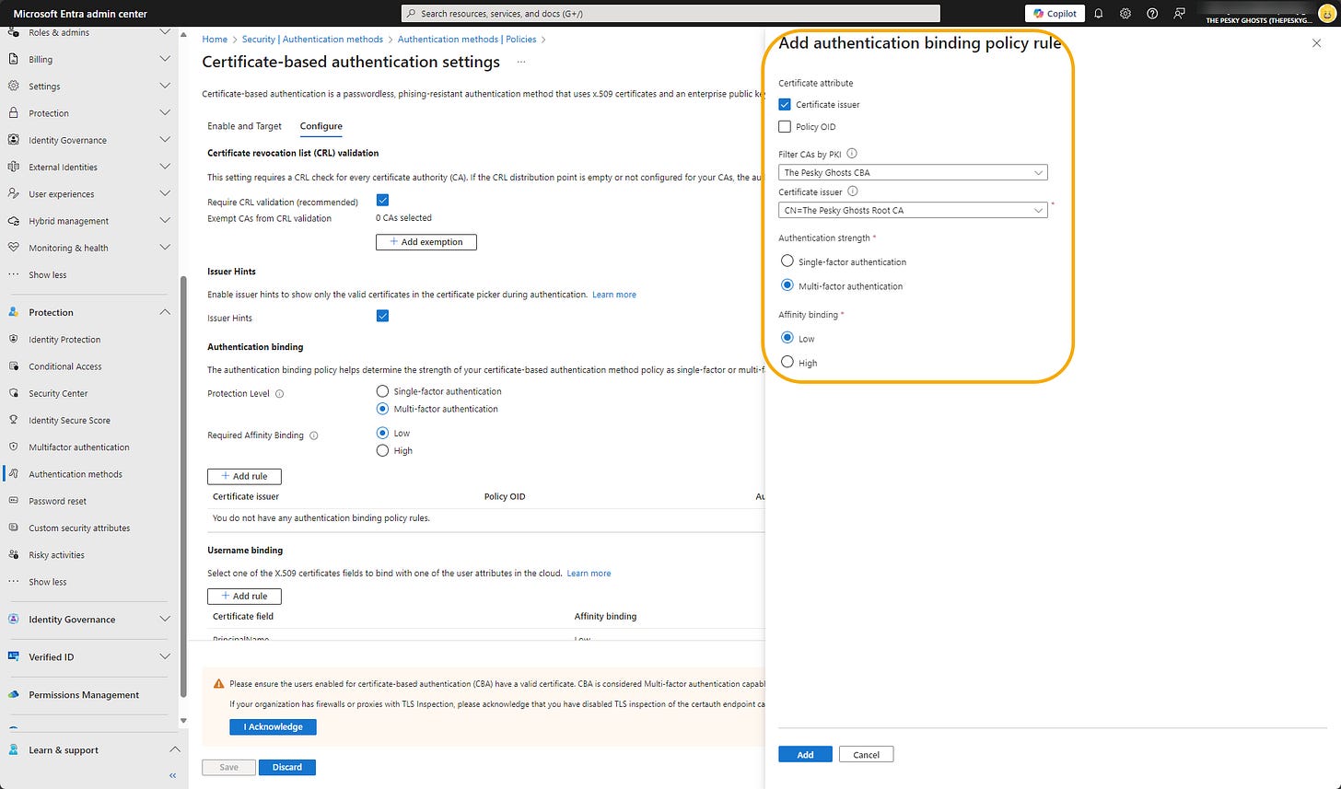1341x789 pixels.
Task: Open Learn more link for Issuer Hints
Action: (x=614, y=295)
